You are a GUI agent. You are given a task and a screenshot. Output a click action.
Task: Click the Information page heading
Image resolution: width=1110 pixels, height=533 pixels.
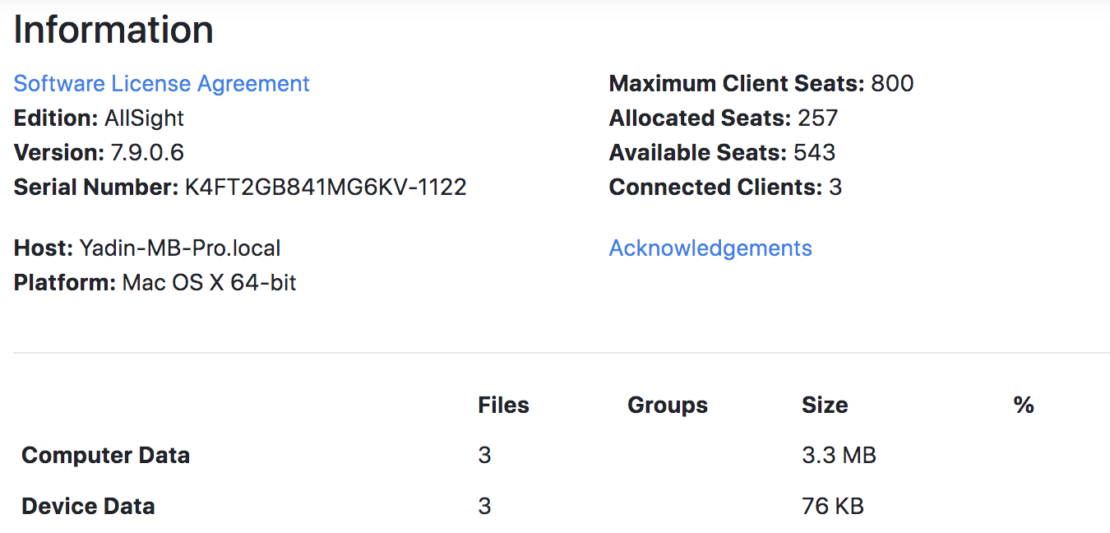113,30
